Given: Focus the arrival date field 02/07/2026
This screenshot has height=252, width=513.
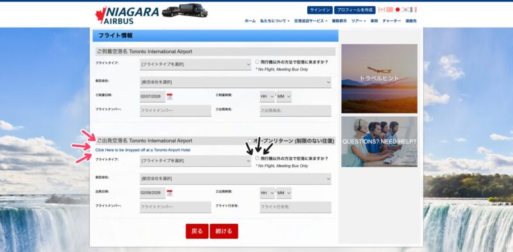Looking at the screenshot, I should (x=153, y=97).
